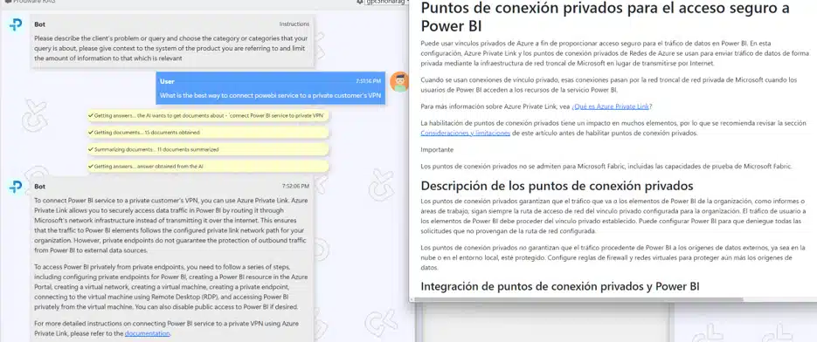Click the chat app title at top-left
Image resolution: width=817 pixels, height=342 pixels.
[30, 2]
